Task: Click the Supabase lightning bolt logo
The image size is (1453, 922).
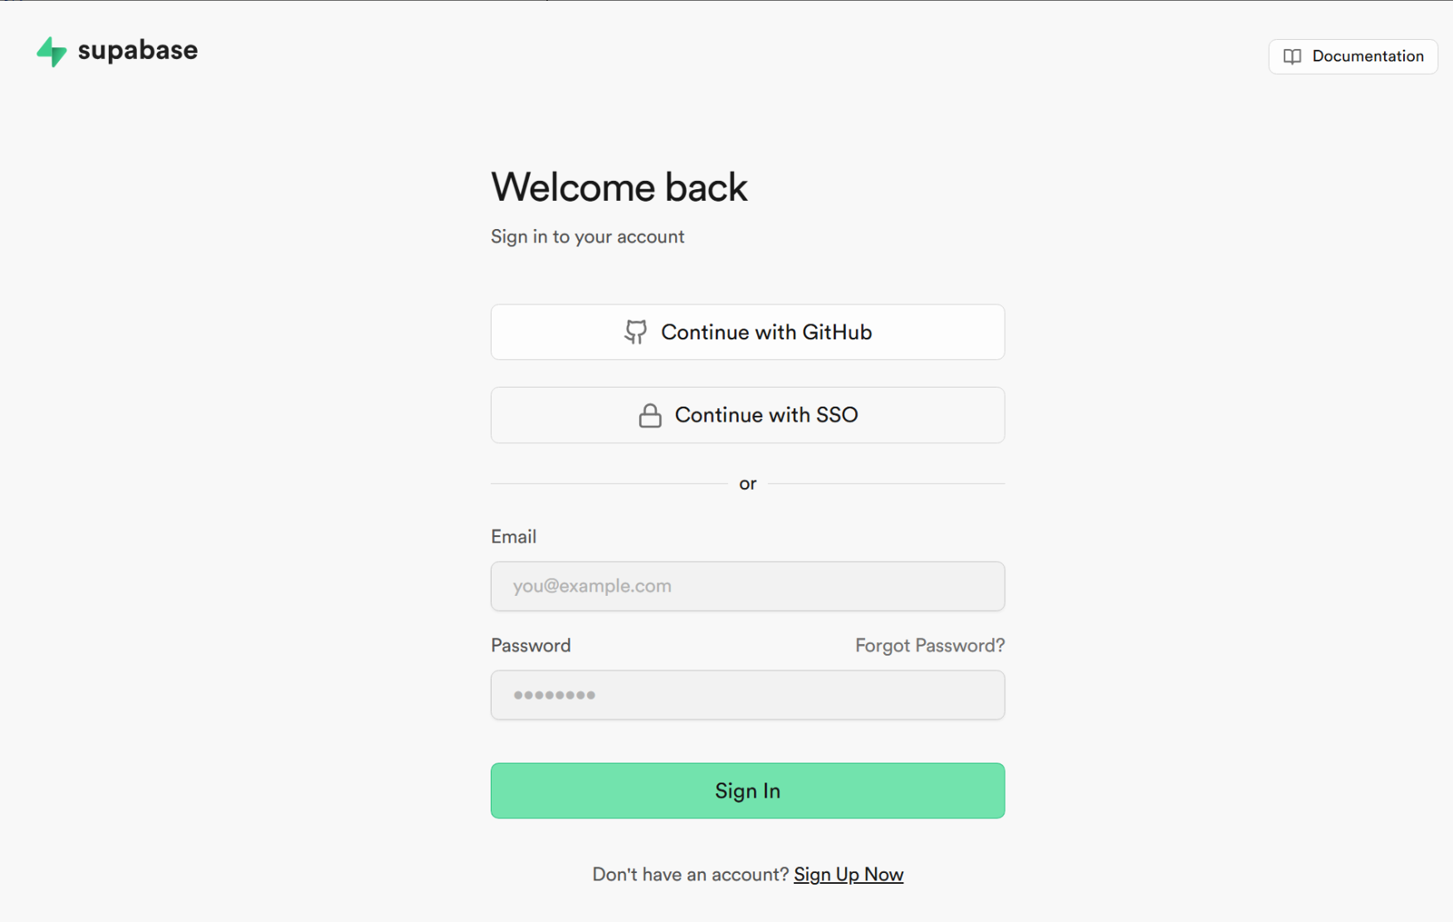Action: [x=51, y=51]
